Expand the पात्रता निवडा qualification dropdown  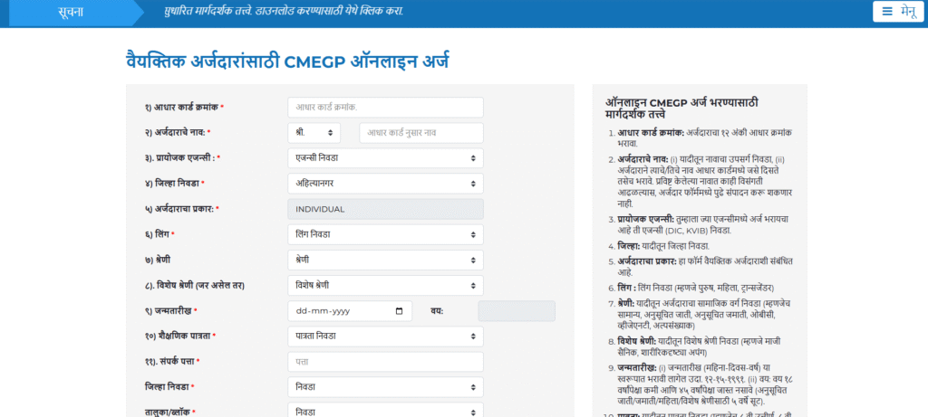click(x=385, y=336)
